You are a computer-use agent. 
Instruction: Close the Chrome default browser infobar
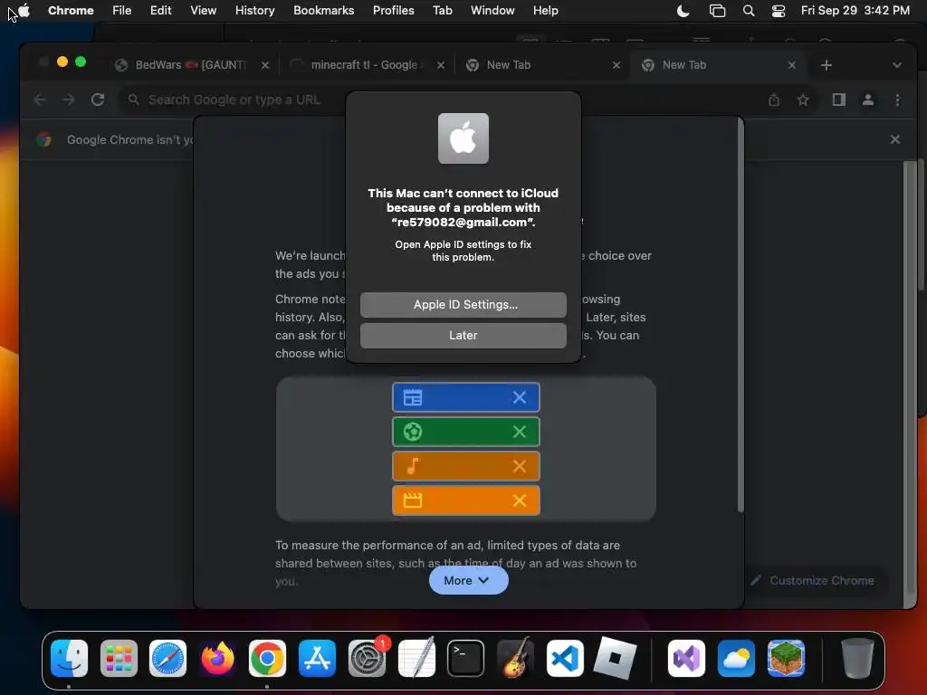point(894,138)
